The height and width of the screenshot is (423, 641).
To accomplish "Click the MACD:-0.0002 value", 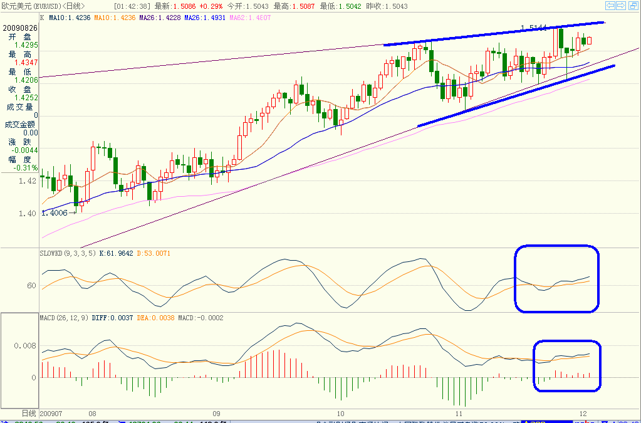I will [201, 318].
